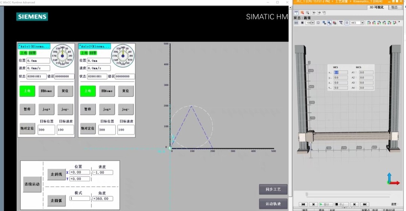Click Axis2 目标速度 field showing 100
Viewport: 406px width, 211px height.
126,130
